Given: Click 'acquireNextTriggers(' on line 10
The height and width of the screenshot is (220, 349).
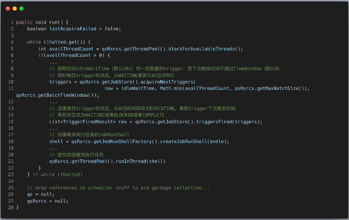Looking at the screenshot, I should click(x=168, y=82).
